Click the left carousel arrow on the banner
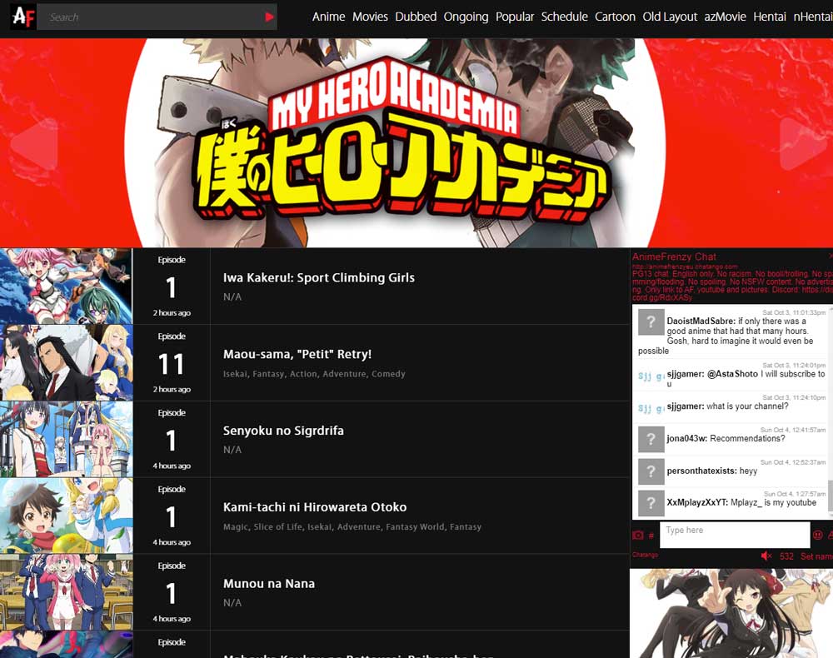833x658 pixels. 32,143
